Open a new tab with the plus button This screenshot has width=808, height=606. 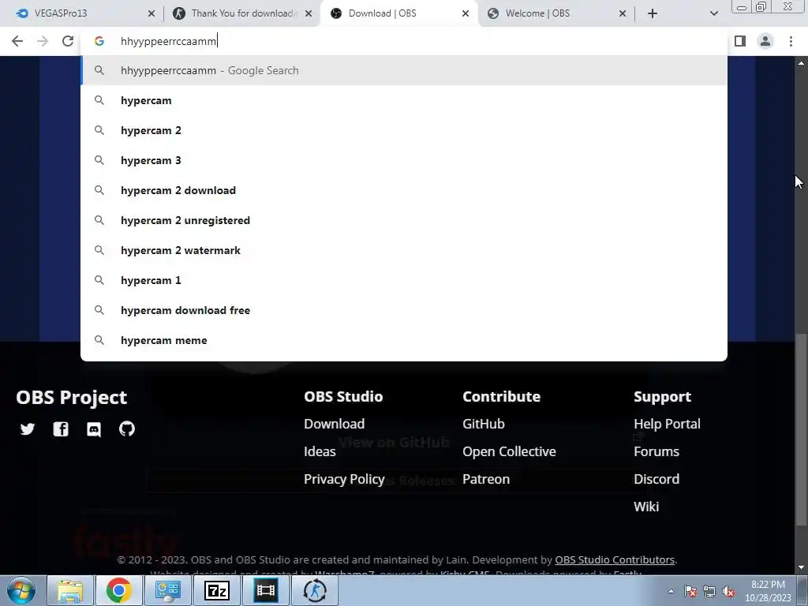coord(653,13)
